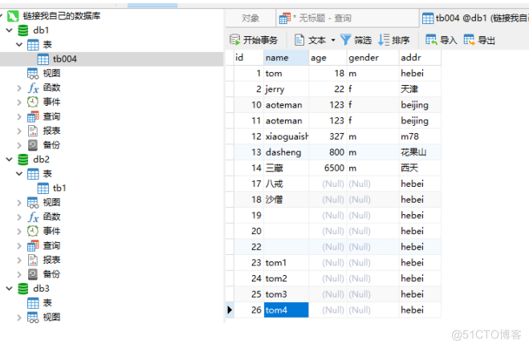Click the 报表 report icon under db2
This screenshot has height=348, width=529.
(33, 260)
